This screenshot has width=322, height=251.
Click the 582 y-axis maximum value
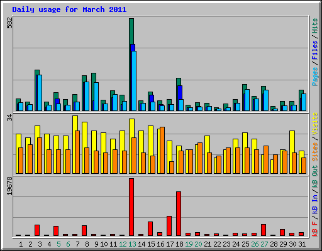point(9,23)
